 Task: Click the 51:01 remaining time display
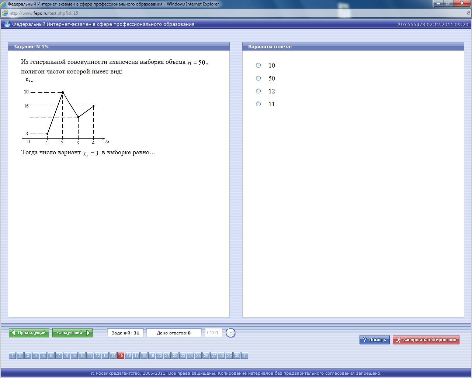coord(213,333)
